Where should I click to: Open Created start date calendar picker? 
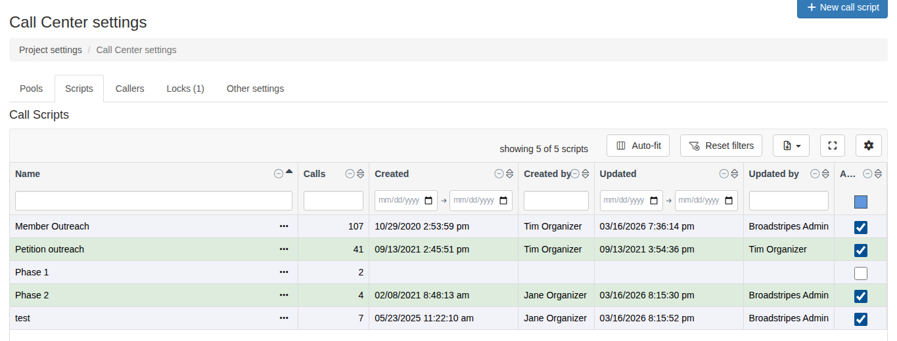pyautogui.click(x=429, y=201)
